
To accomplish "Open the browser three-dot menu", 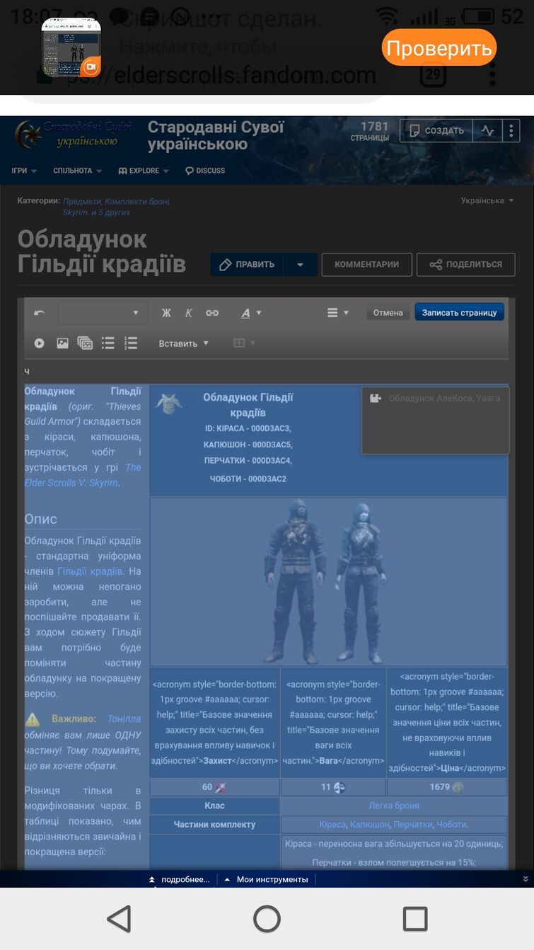I will coord(492,74).
